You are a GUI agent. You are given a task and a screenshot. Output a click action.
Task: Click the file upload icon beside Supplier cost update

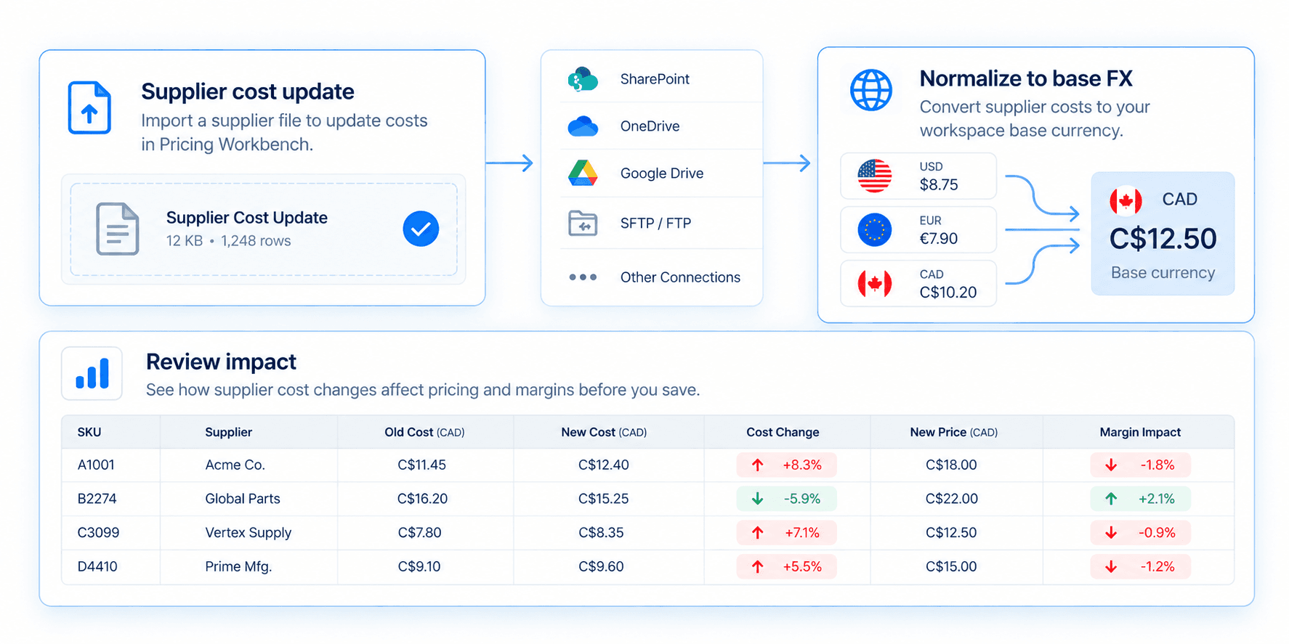[89, 107]
